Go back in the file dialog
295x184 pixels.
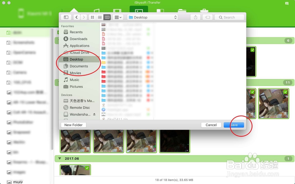(x=77, y=17)
